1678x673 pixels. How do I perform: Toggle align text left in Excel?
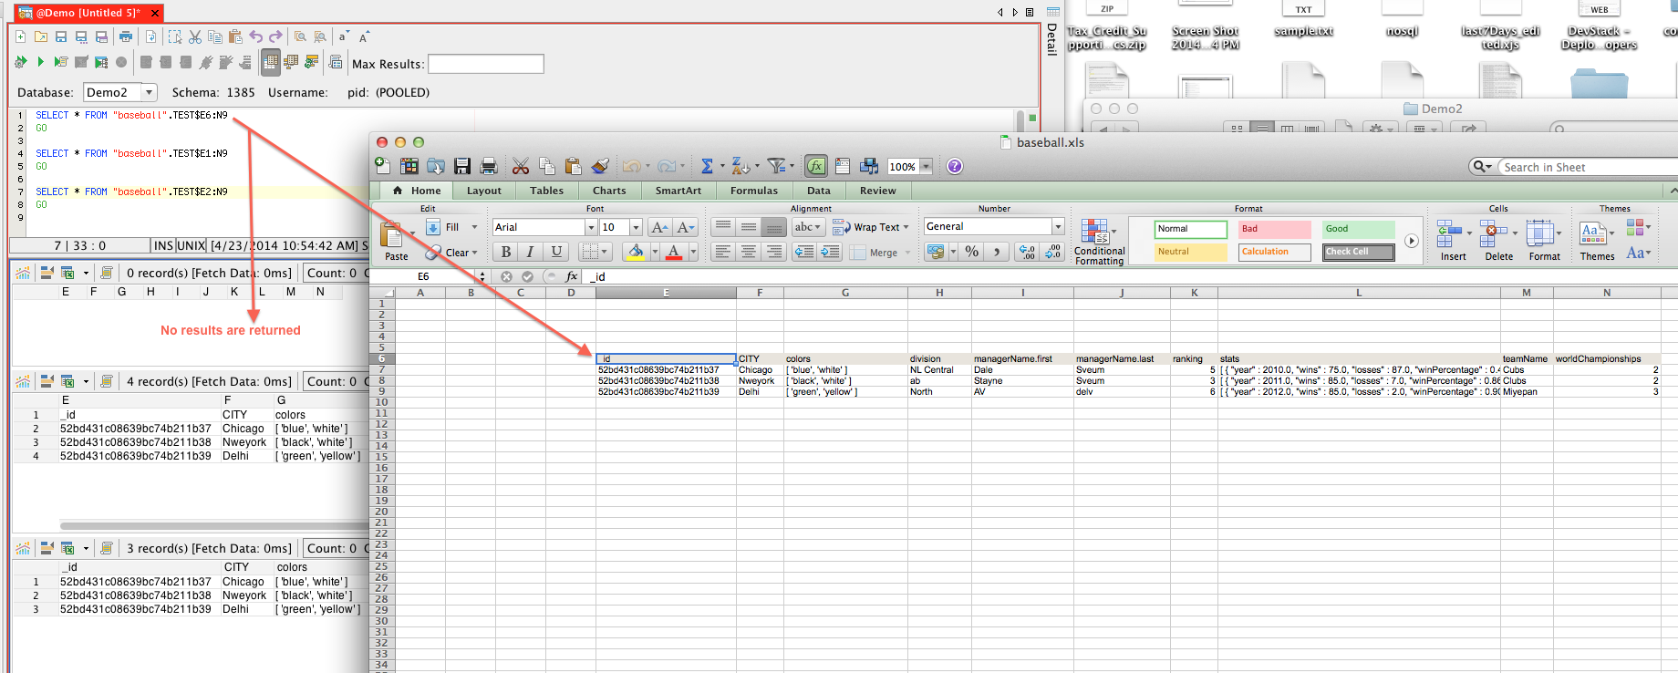(723, 252)
